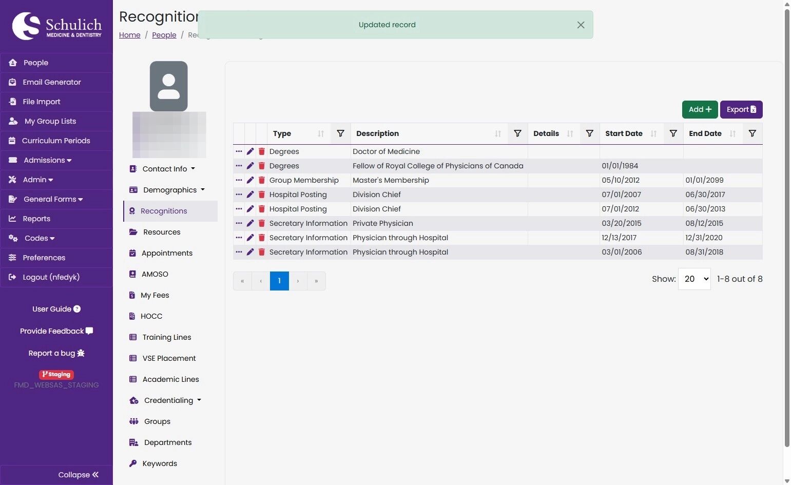Image resolution: width=791 pixels, height=485 pixels.
Task: Open more options for Doctor of Medicine row
Action: click(x=239, y=151)
